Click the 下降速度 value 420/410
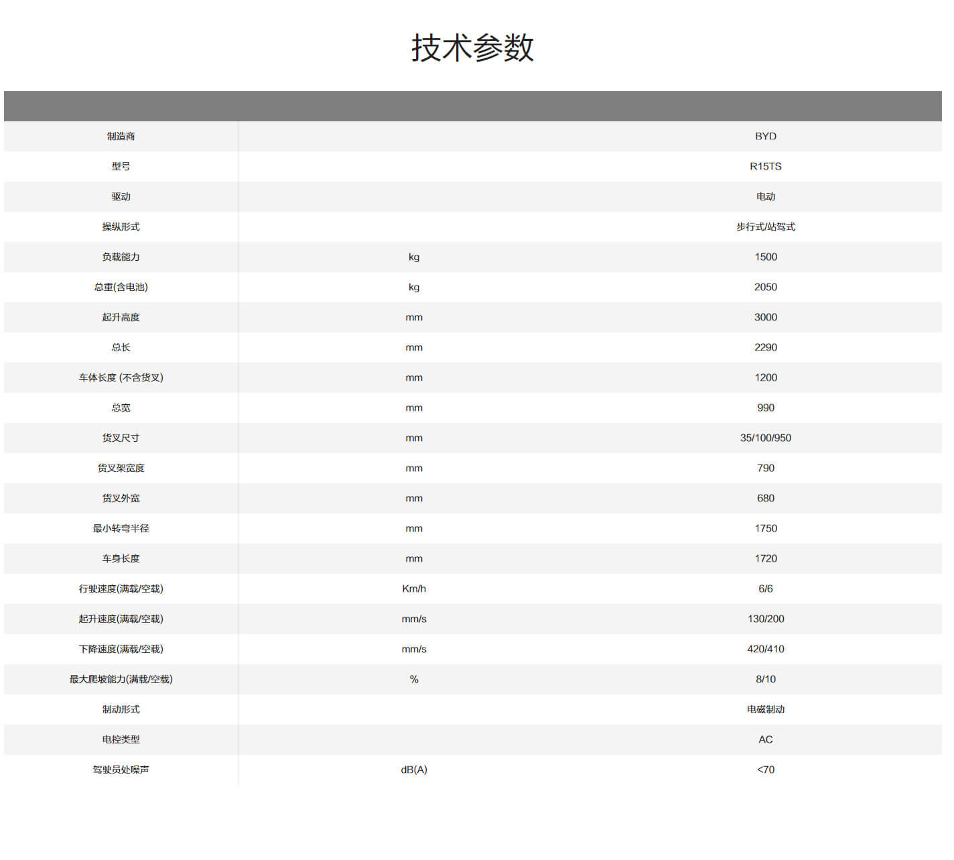 coord(765,649)
